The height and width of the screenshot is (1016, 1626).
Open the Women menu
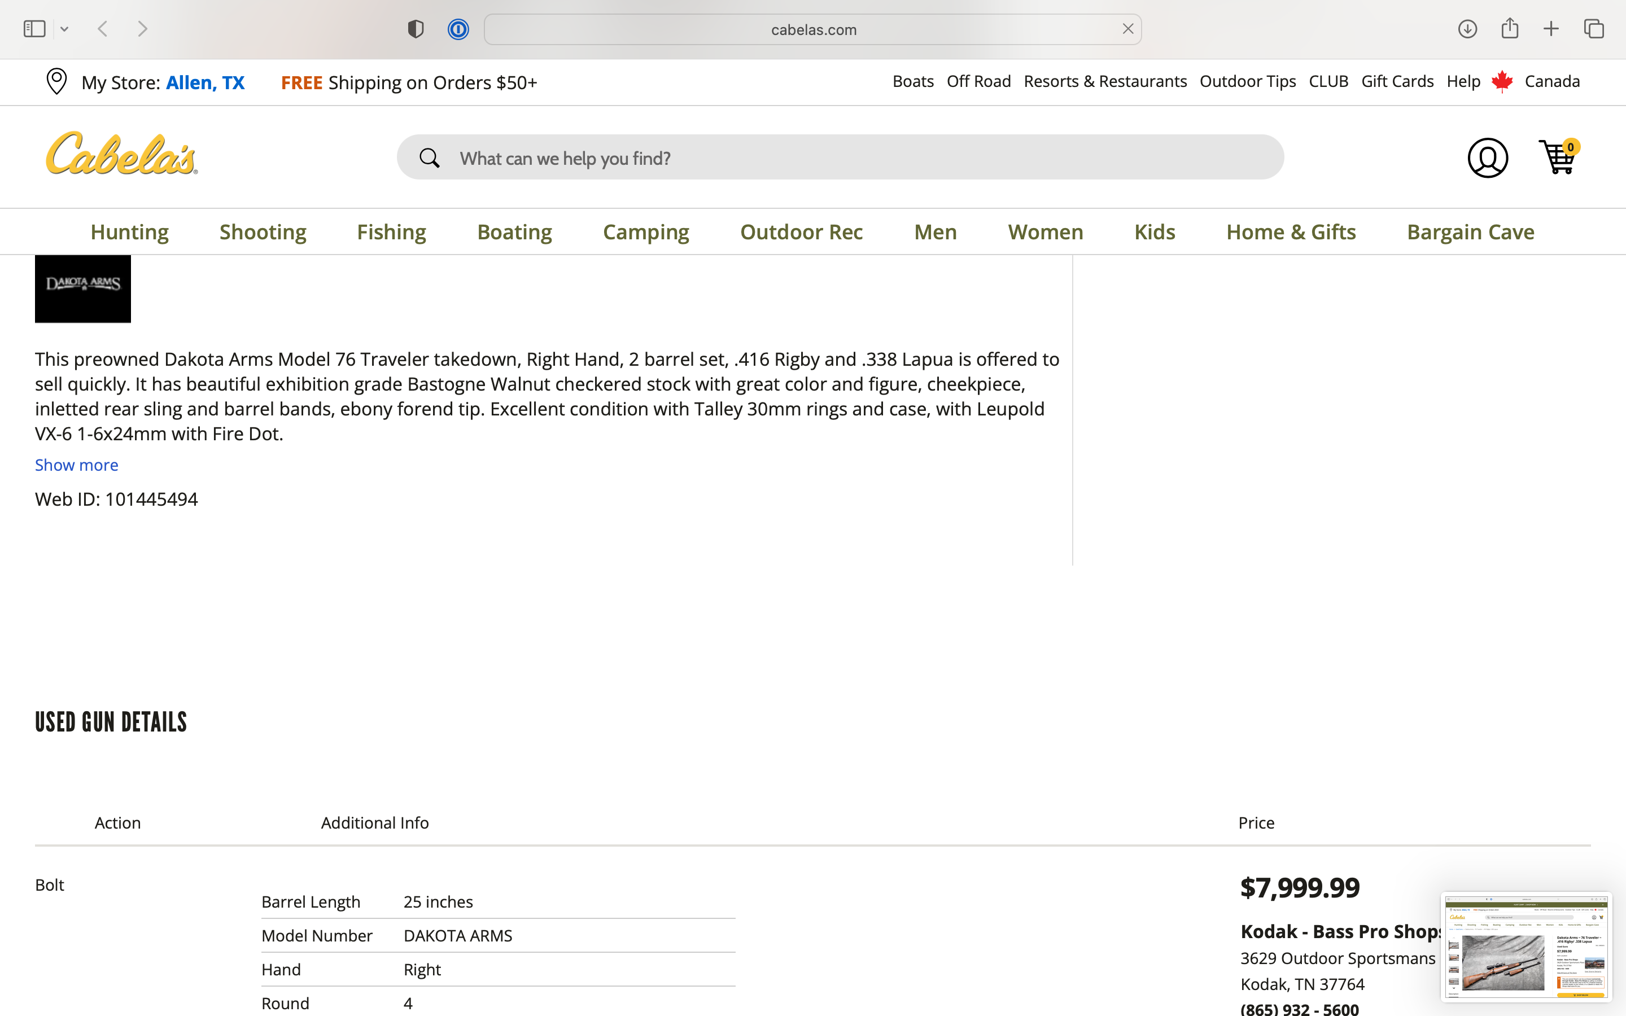pos(1046,232)
